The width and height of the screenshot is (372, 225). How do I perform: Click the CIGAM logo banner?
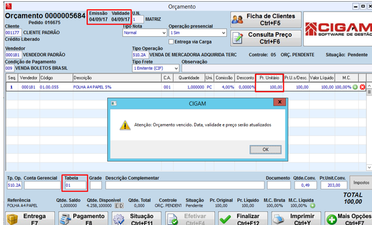(338, 29)
